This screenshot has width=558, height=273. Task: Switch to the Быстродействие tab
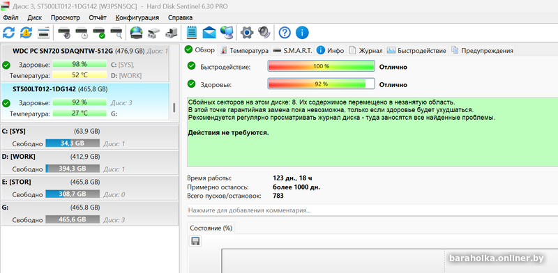[x=416, y=50]
